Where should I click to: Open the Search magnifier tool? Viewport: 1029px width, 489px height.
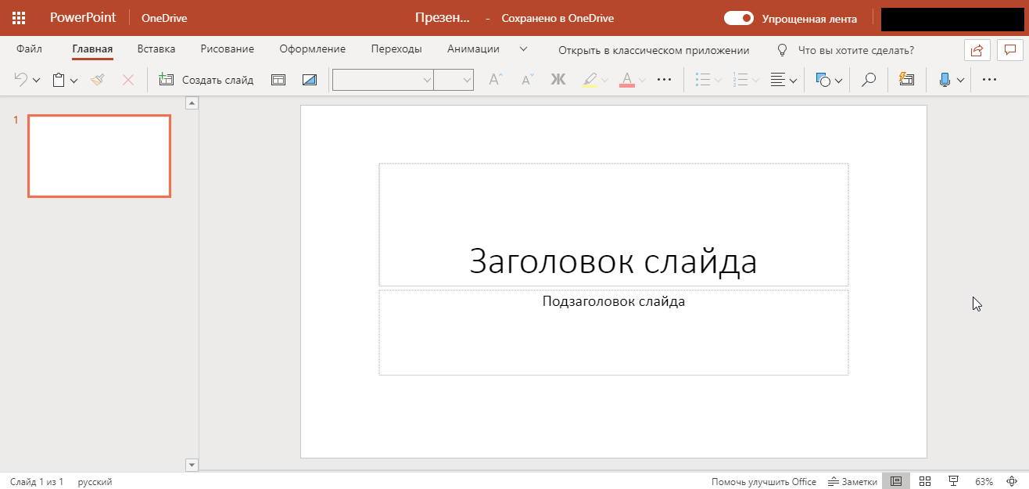868,80
